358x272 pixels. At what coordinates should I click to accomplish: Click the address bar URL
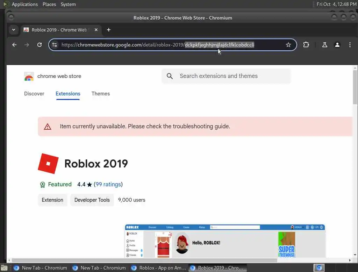[x=158, y=45]
